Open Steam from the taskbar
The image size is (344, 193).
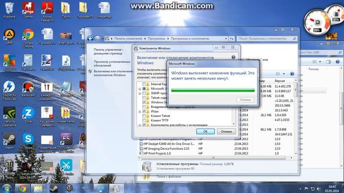point(54,188)
